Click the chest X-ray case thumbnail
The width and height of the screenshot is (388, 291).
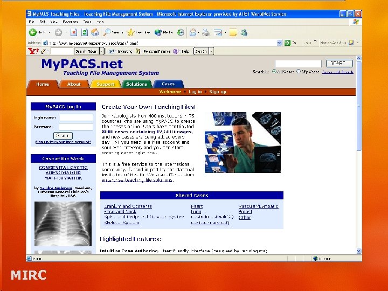[x=63, y=224]
